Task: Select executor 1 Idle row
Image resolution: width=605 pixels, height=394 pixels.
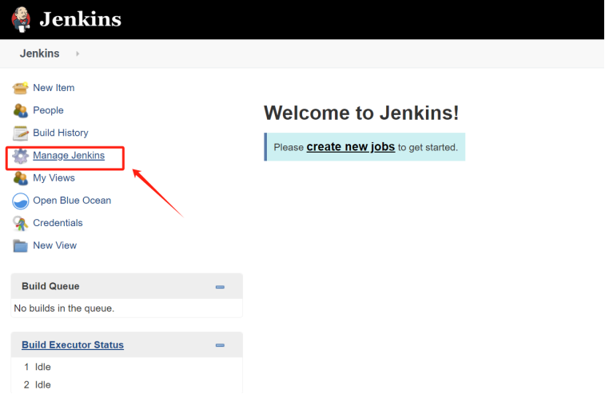Action: pos(126,367)
